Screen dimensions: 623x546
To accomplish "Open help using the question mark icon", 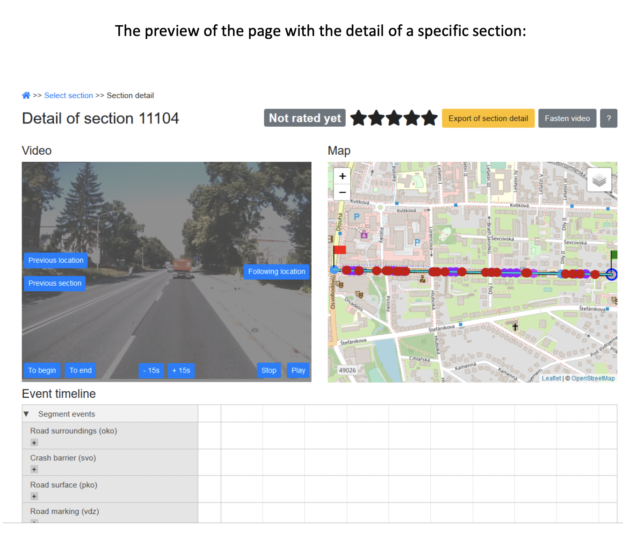I will click(x=609, y=118).
